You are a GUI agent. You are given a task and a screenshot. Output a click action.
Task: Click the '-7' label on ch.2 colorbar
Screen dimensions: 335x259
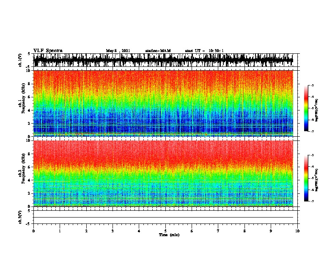pos(312,201)
